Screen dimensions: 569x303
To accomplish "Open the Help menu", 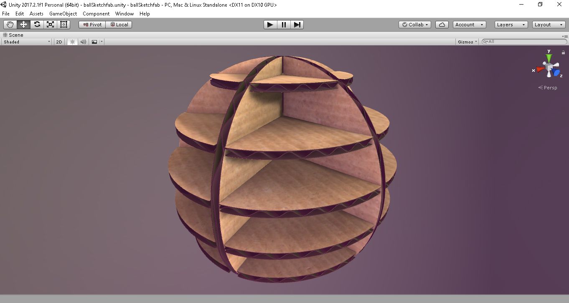I will click(145, 14).
